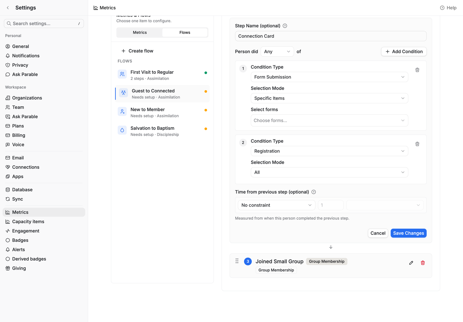Grab the Joined Small Group drag handle
Viewport: 463px width, 322px height.
click(237, 261)
